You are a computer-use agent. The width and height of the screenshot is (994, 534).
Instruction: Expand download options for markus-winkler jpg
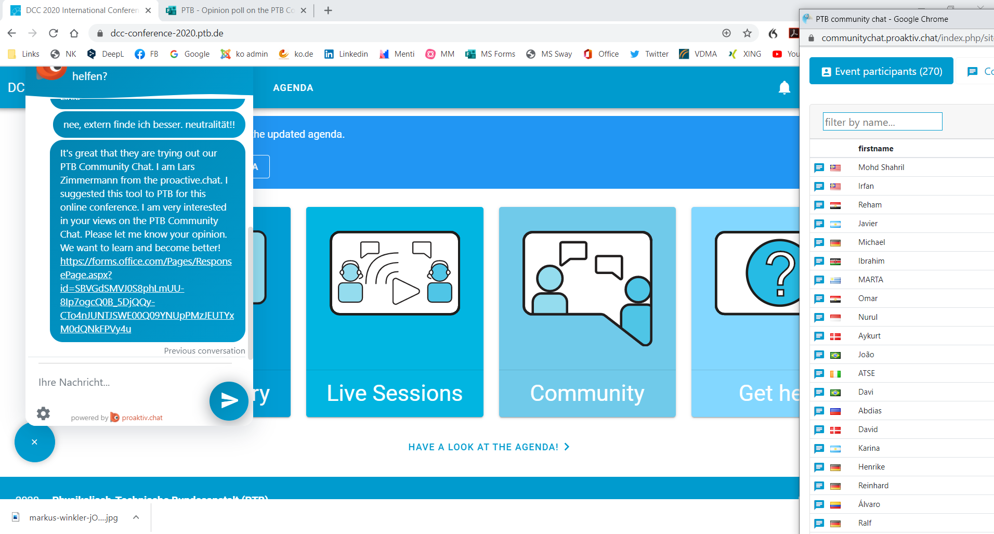click(136, 517)
